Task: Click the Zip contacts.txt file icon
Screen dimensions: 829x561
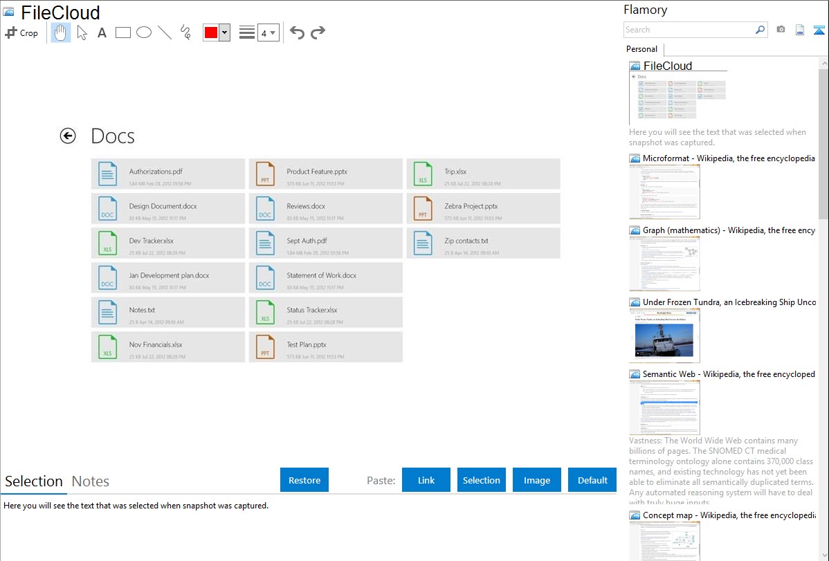Action: 422,243
